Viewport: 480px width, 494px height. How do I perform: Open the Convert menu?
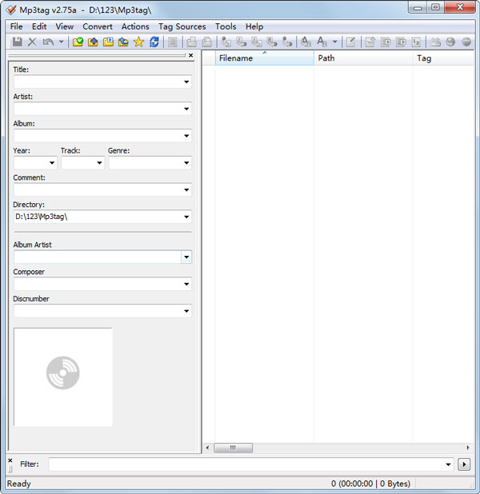click(x=98, y=26)
